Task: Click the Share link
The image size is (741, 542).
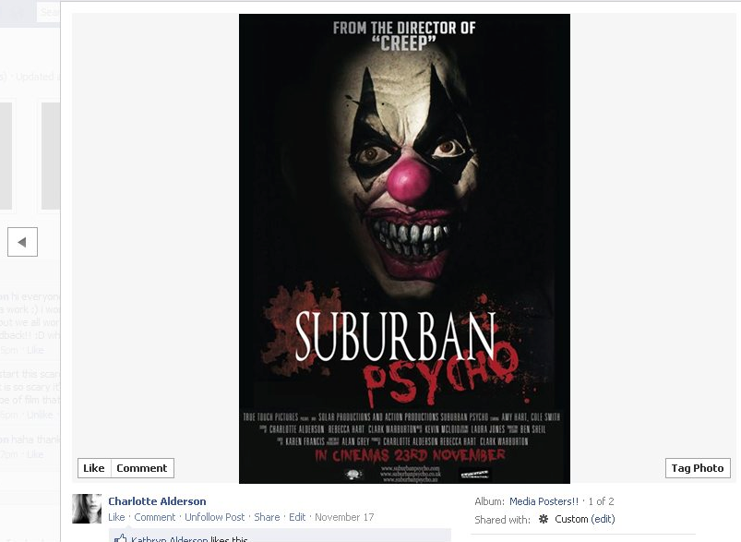Action: coord(267,517)
